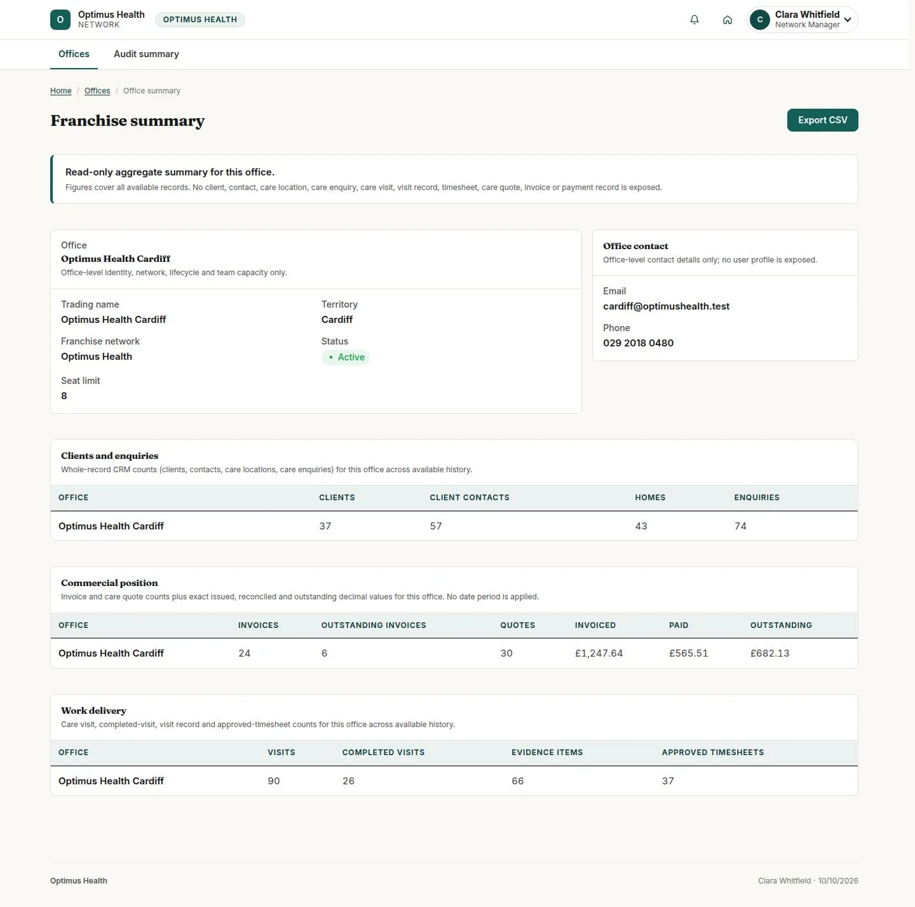Image resolution: width=915 pixels, height=907 pixels.
Task: Click the CLIENTS column header
Action: (x=337, y=498)
